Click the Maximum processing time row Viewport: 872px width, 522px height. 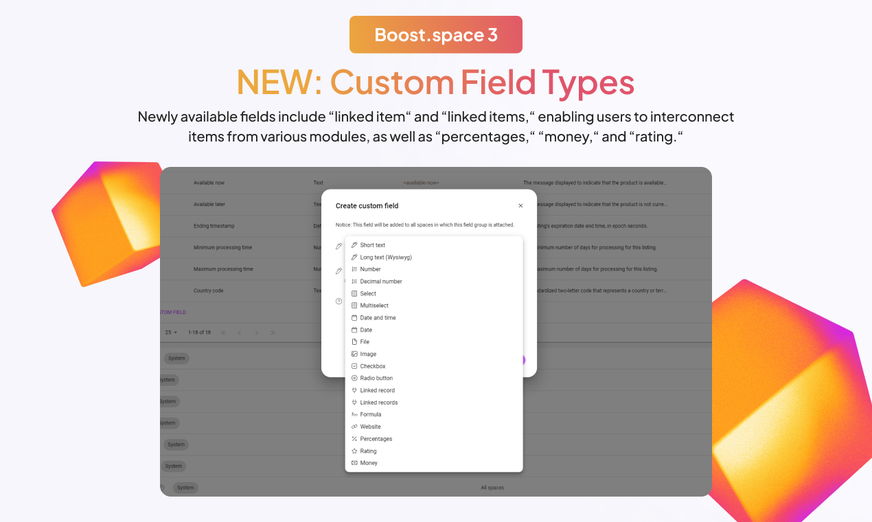coord(223,269)
